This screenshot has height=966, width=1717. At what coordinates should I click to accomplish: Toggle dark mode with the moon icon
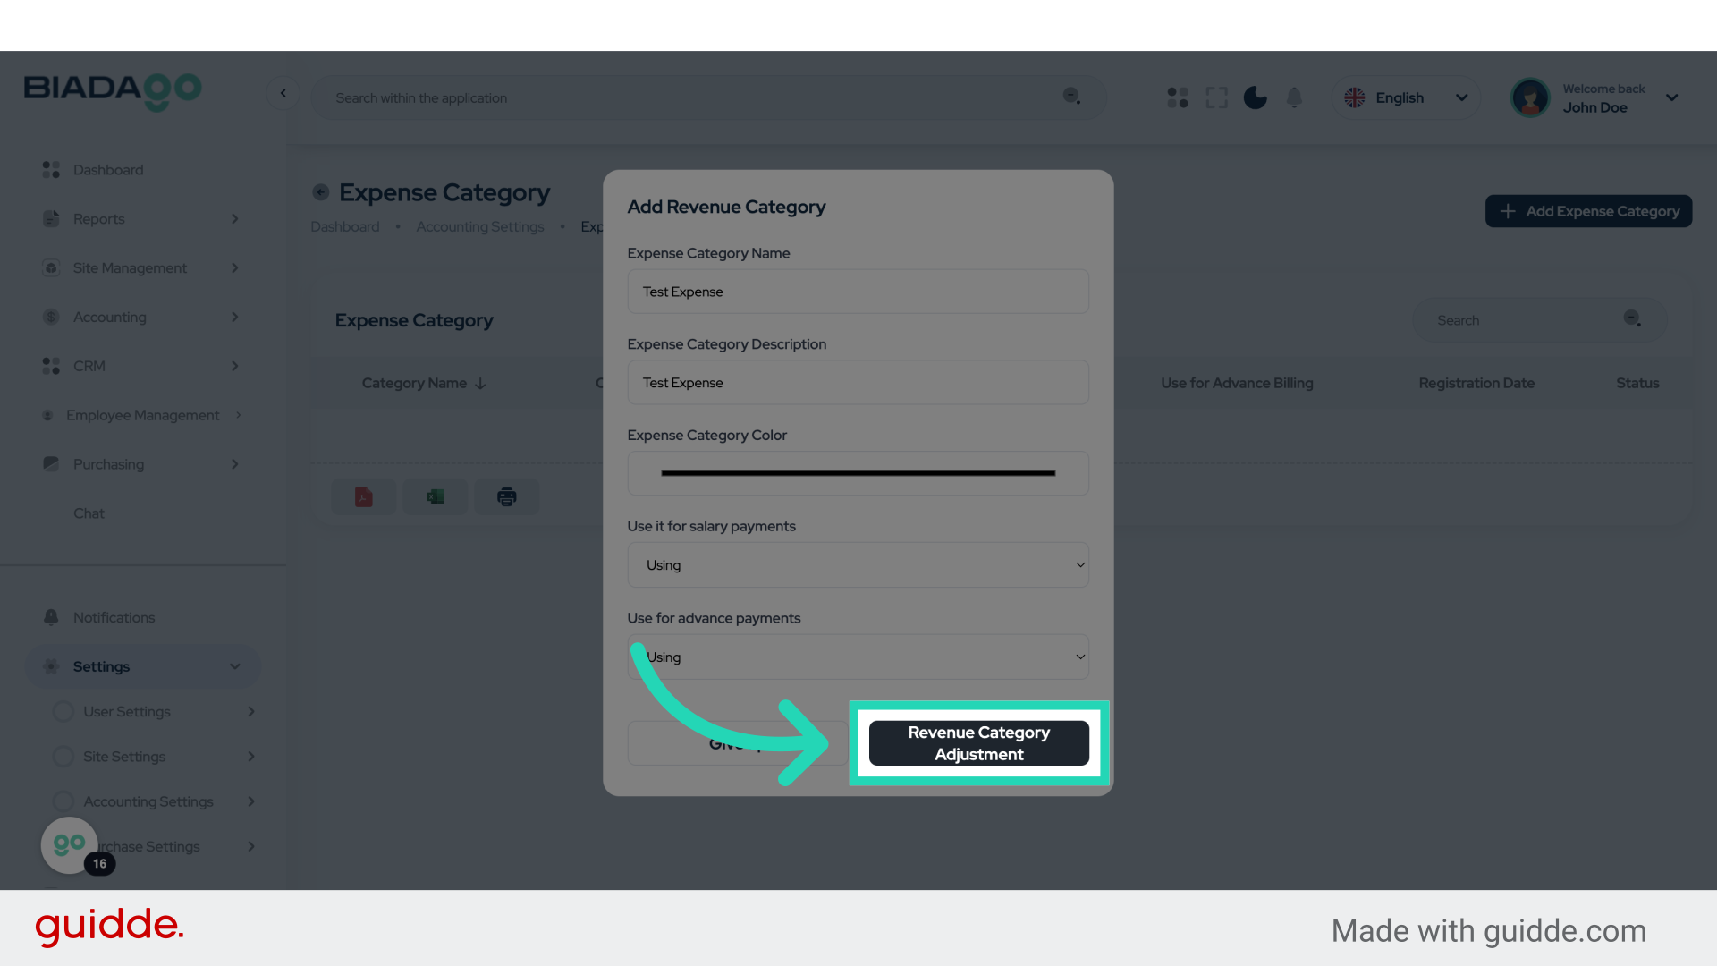(1255, 97)
